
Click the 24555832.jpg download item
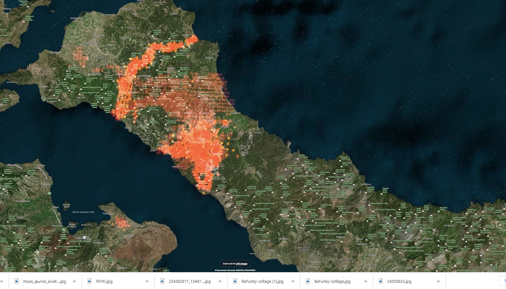pyautogui.click(x=399, y=281)
